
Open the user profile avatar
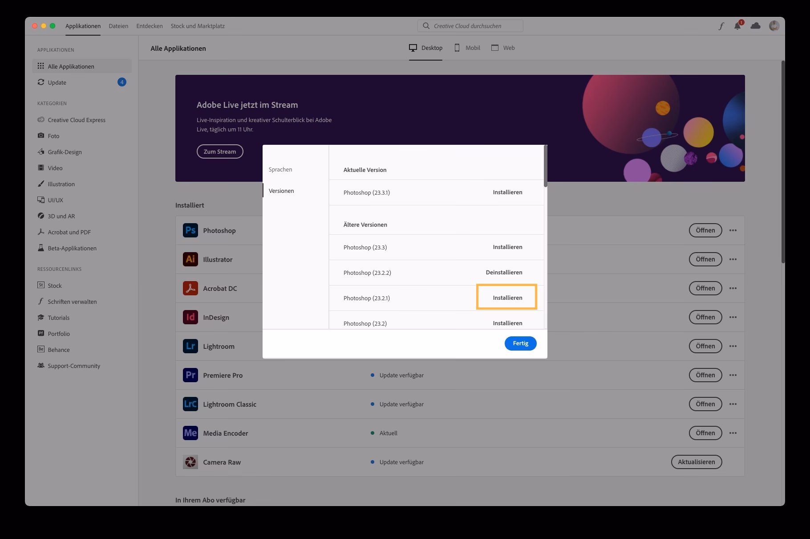click(774, 26)
